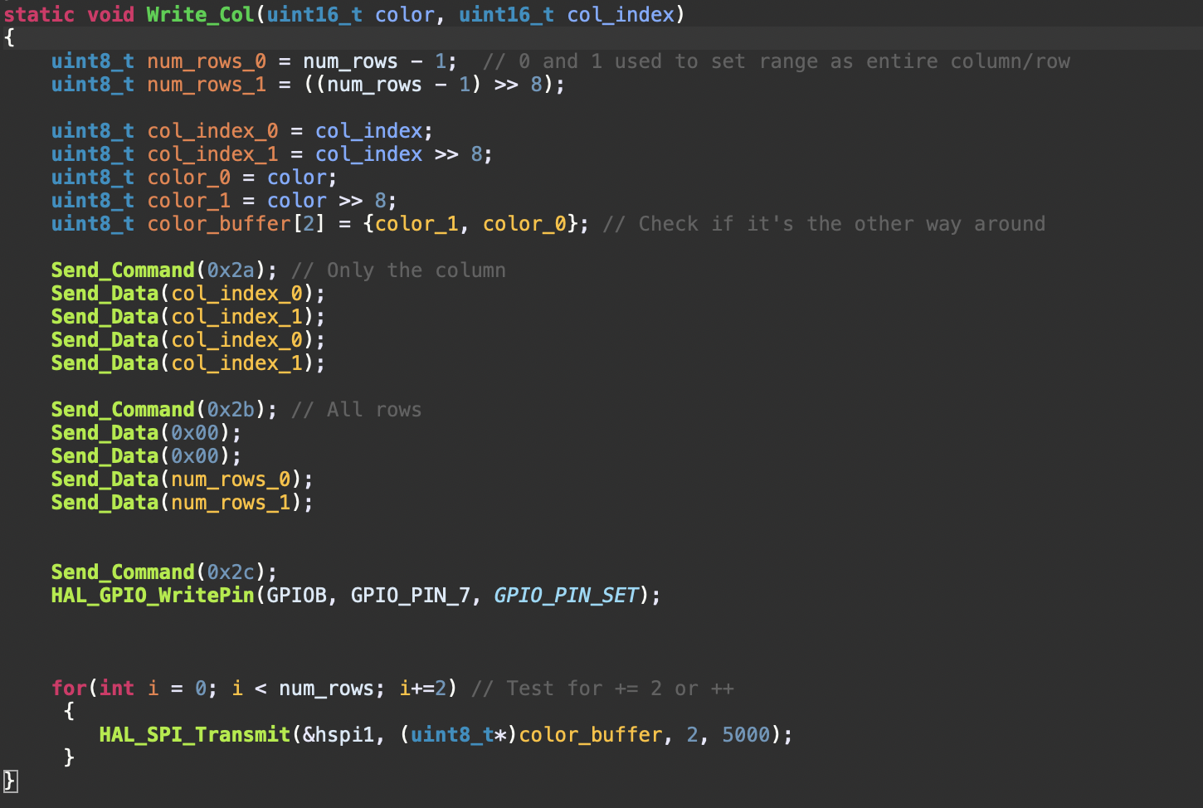Click the 0x2b command value
Viewport: 1203px width, 808px height.
click(x=231, y=410)
